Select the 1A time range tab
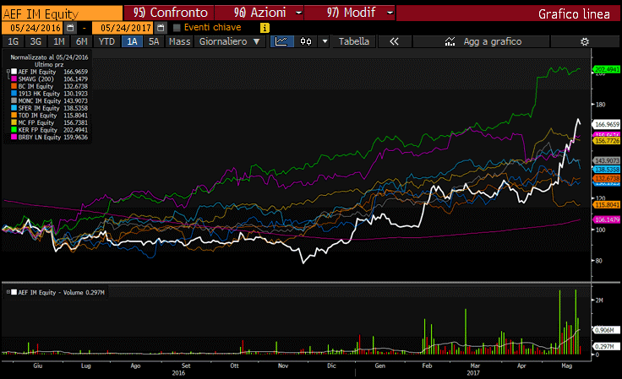The width and height of the screenshot is (622, 379). [x=132, y=41]
